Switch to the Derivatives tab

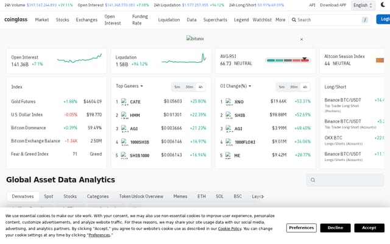23,196
